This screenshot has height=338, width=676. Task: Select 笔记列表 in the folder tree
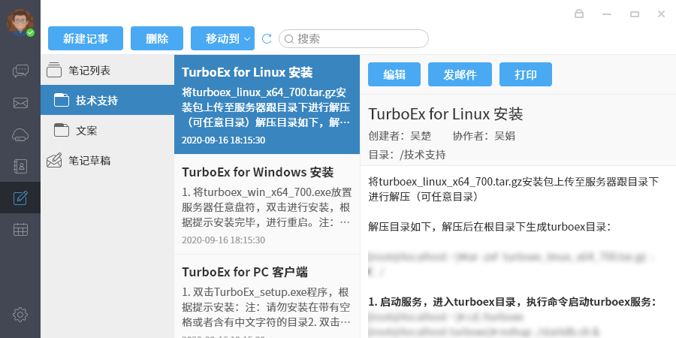(89, 71)
